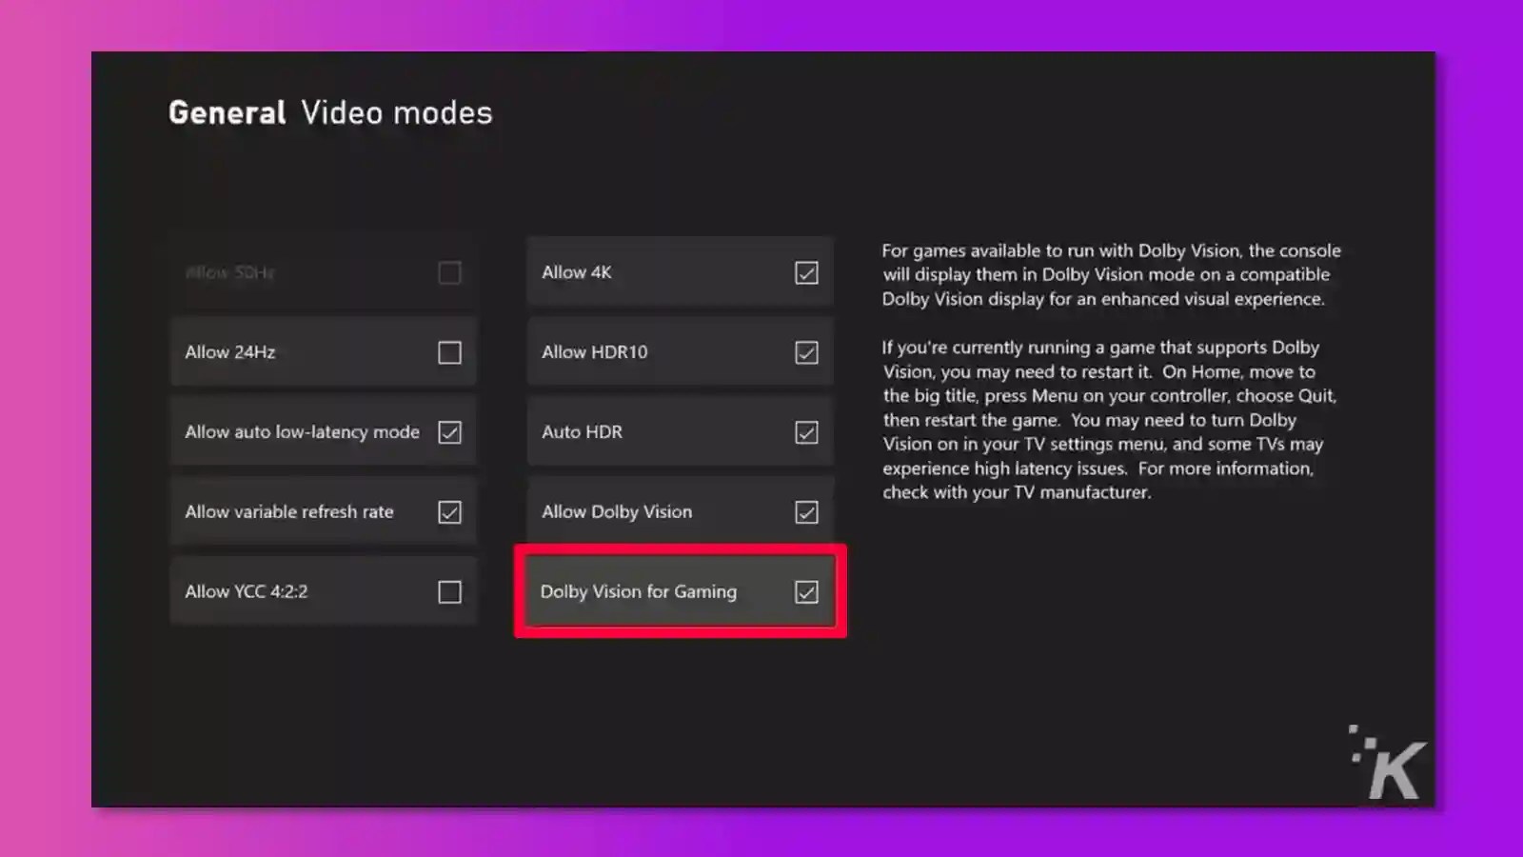Screen dimensions: 1523x857
Task: Enable Allow YCC 4:2:2
Action: point(448,590)
